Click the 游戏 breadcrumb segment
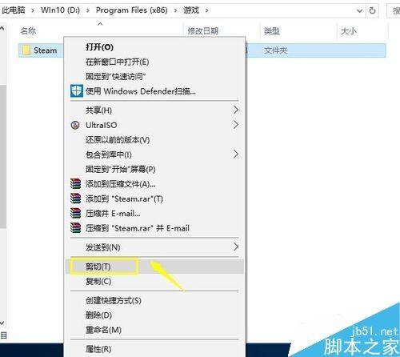Image resolution: width=400 pixels, height=357 pixels. point(191,10)
